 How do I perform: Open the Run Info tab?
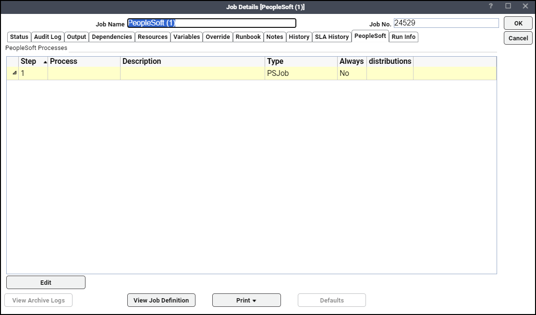[404, 37]
